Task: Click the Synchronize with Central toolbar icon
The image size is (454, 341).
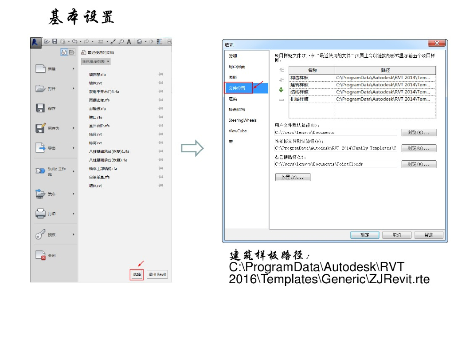Action: pos(63,41)
